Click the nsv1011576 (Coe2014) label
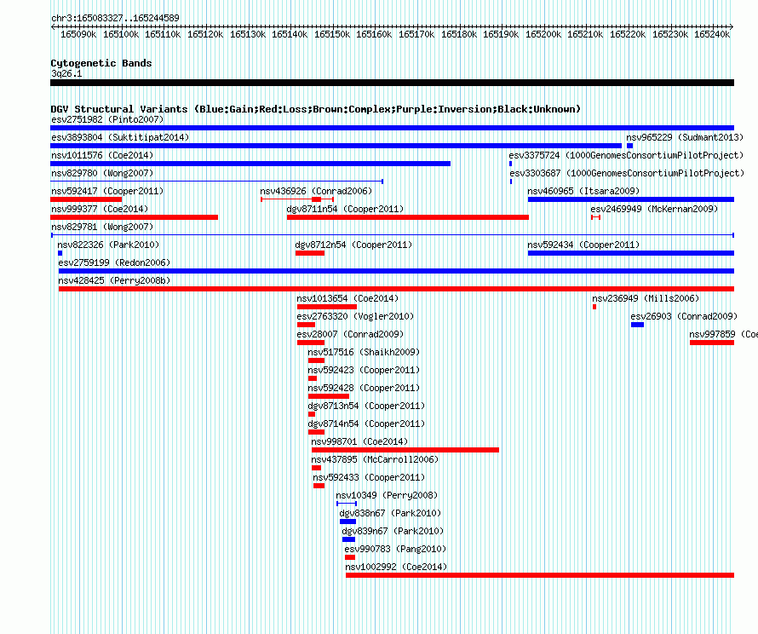The image size is (758, 634). (102, 155)
